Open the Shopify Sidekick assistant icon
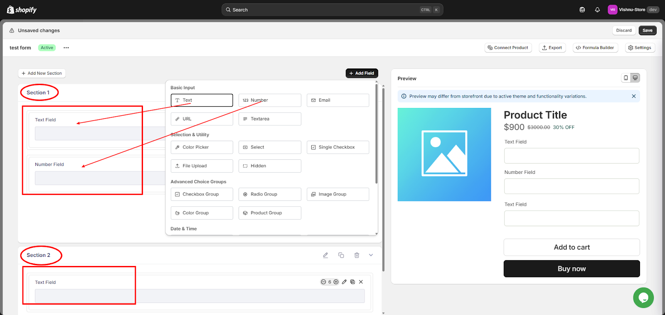 (582, 10)
